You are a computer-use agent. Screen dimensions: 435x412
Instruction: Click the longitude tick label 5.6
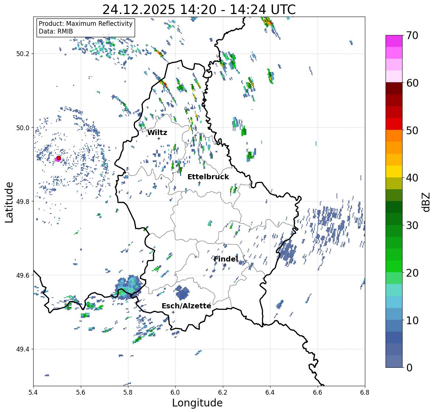tap(81, 392)
